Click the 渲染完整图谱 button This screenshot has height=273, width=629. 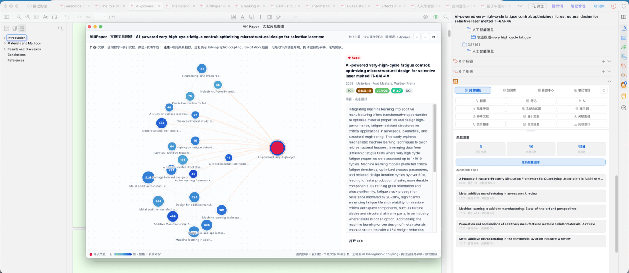[x=530, y=162]
